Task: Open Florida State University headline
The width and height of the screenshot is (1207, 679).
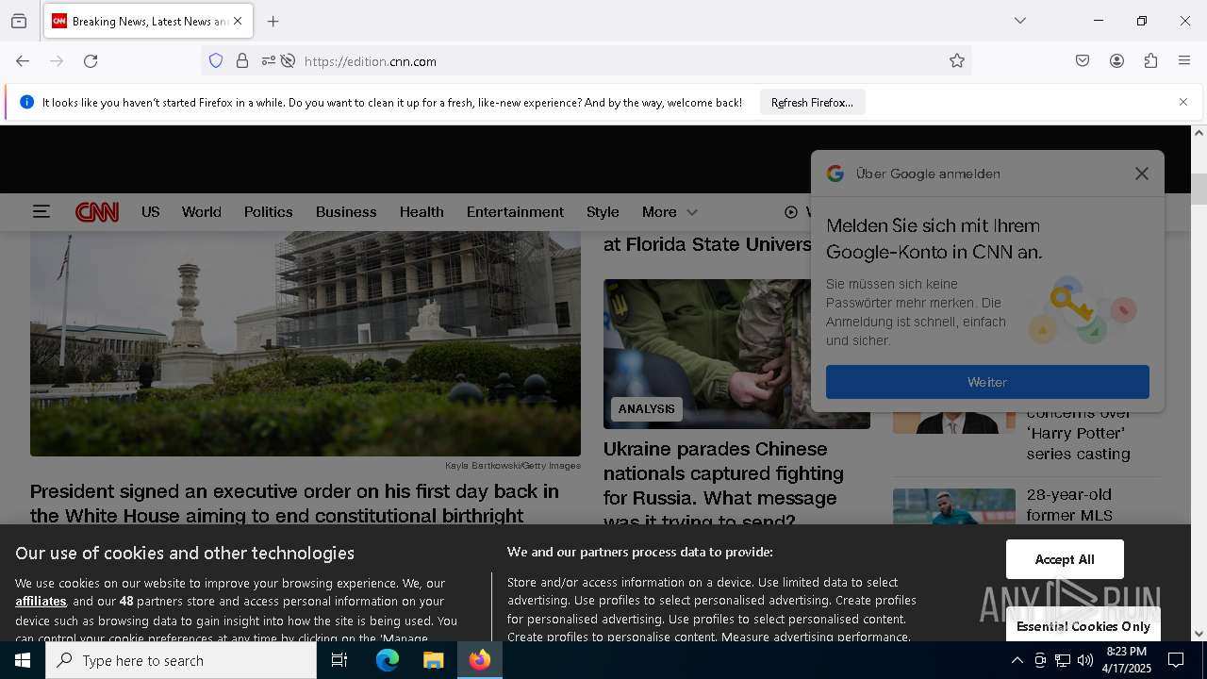Action: tap(707, 244)
